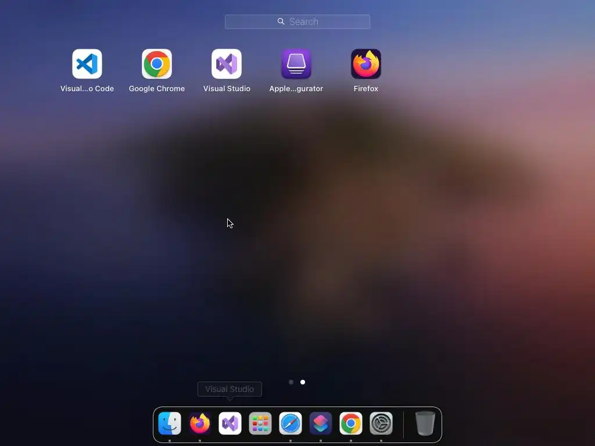Open Shortcuts app in the Dock
Image resolution: width=595 pixels, height=446 pixels.
click(321, 423)
